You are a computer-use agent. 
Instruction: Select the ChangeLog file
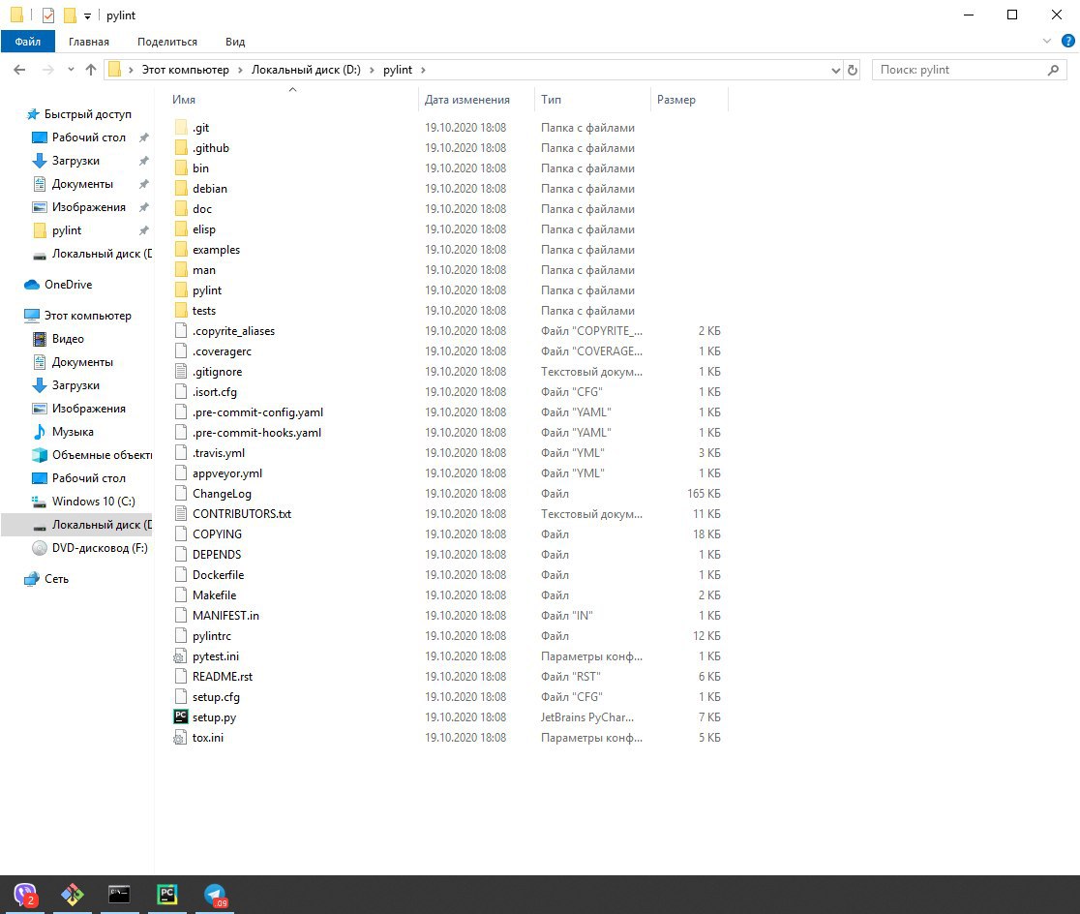(x=222, y=494)
